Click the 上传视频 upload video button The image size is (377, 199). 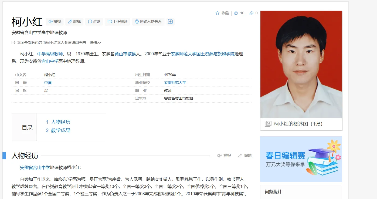pyautogui.click(x=118, y=22)
